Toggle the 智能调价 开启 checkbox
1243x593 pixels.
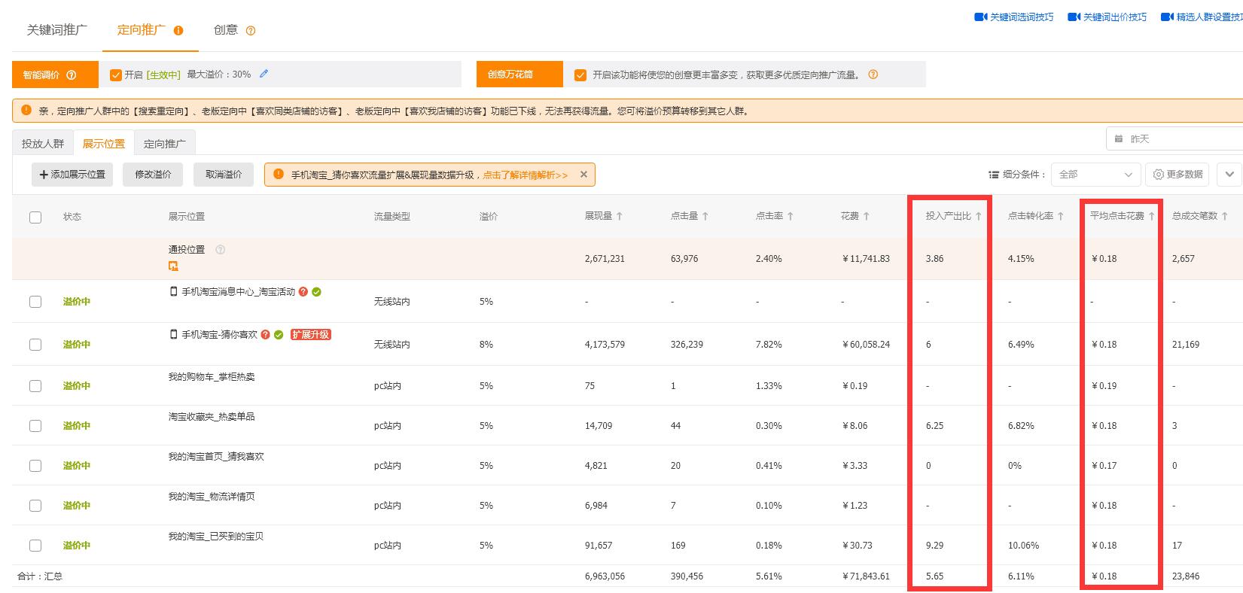tap(116, 75)
